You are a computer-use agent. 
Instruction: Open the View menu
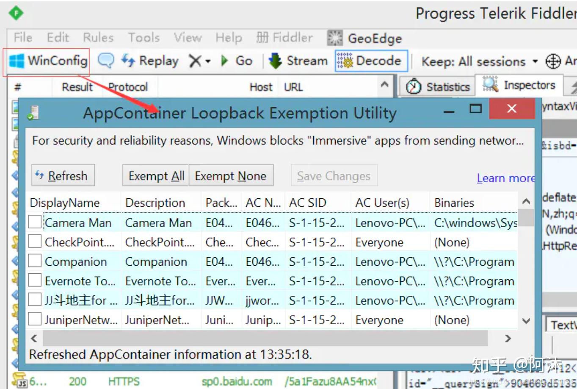(x=188, y=38)
